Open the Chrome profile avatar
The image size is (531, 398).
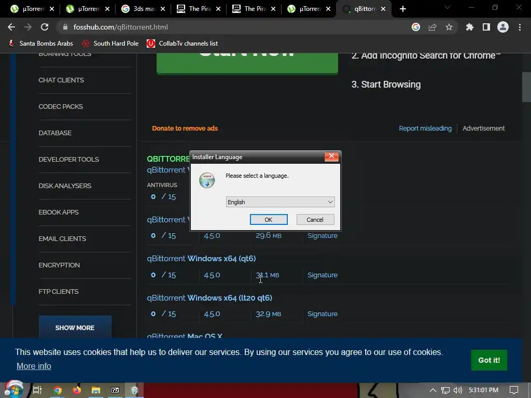click(x=503, y=27)
